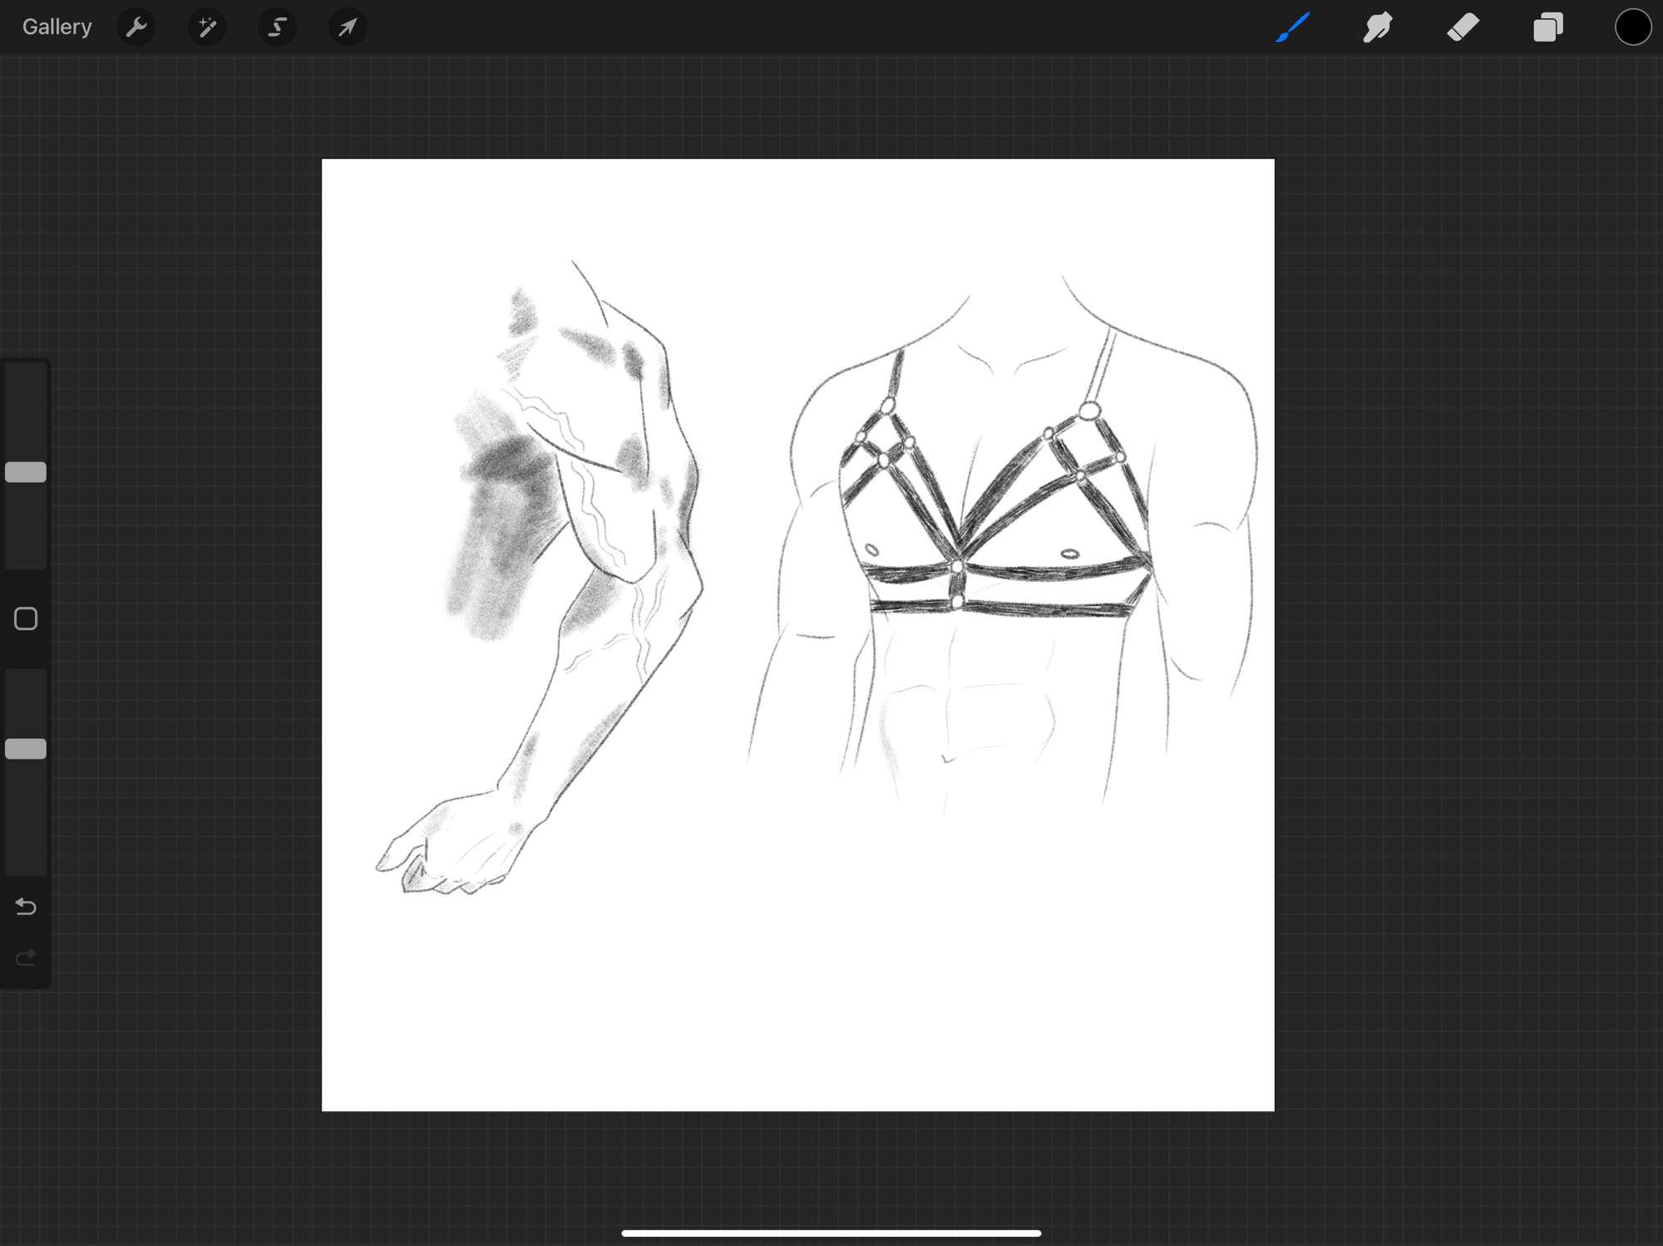This screenshot has width=1663, height=1246.
Task: Open the active black color swatch
Action: pos(1632,27)
